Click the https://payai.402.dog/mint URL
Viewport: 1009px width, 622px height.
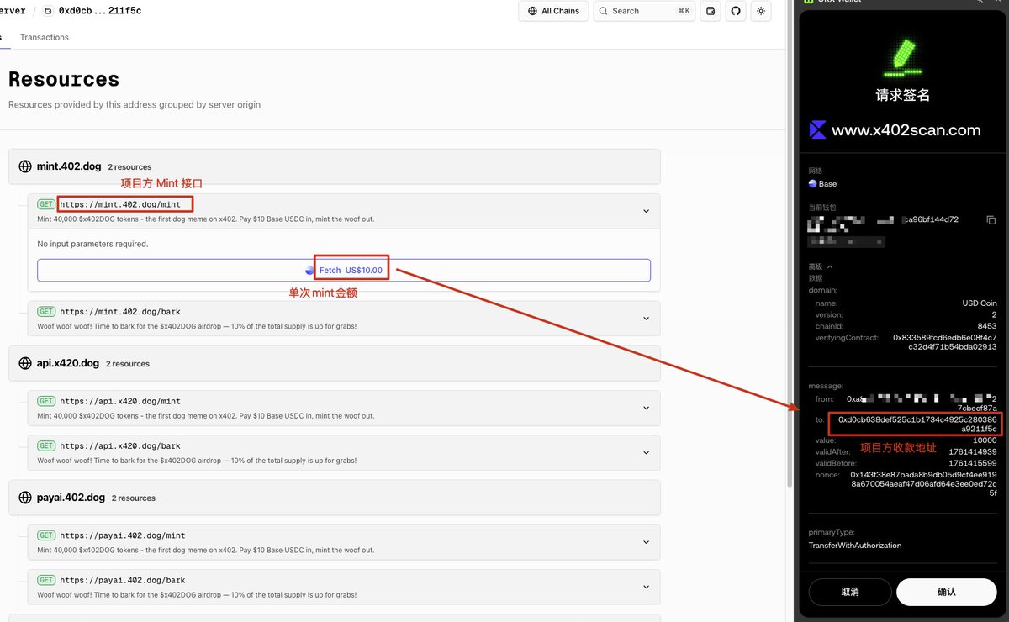123,535
